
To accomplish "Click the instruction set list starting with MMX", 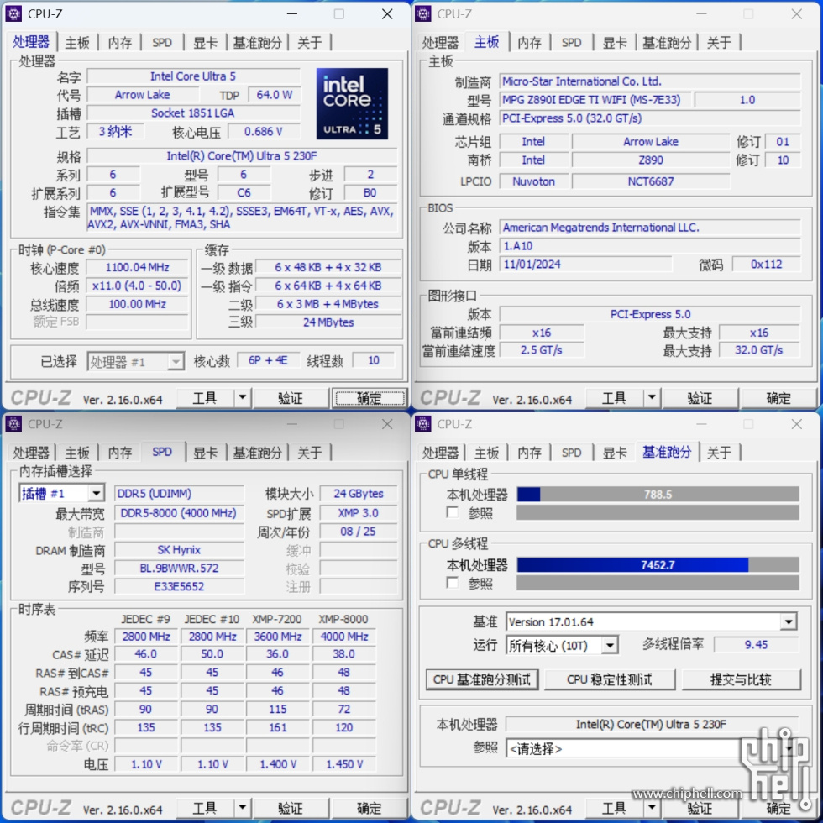I will (x=242, y=218).
